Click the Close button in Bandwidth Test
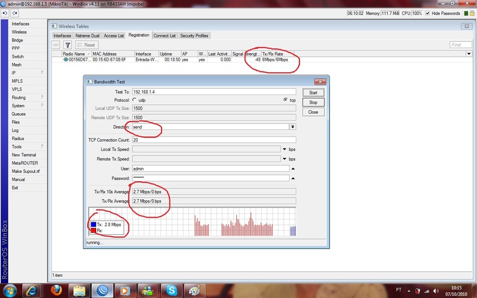 [x=314, y=112]
